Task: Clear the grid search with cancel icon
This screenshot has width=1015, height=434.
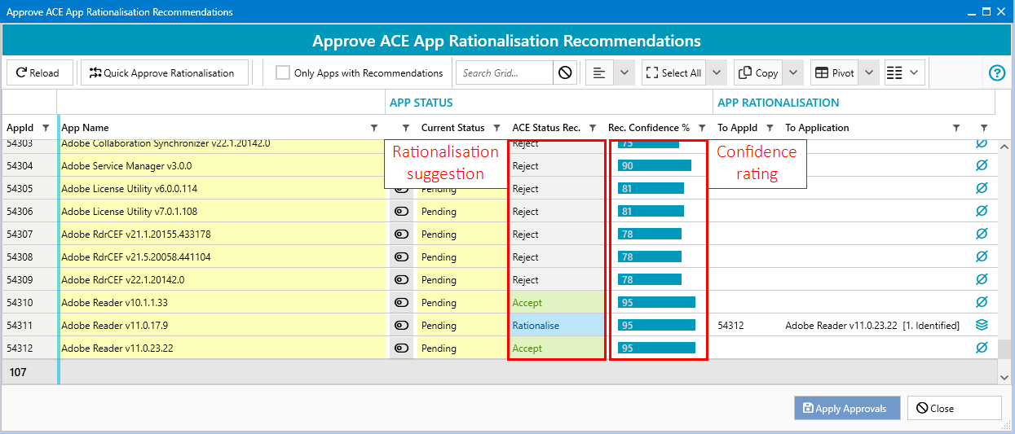Action: pyautogui.click(x=565, y=72)
